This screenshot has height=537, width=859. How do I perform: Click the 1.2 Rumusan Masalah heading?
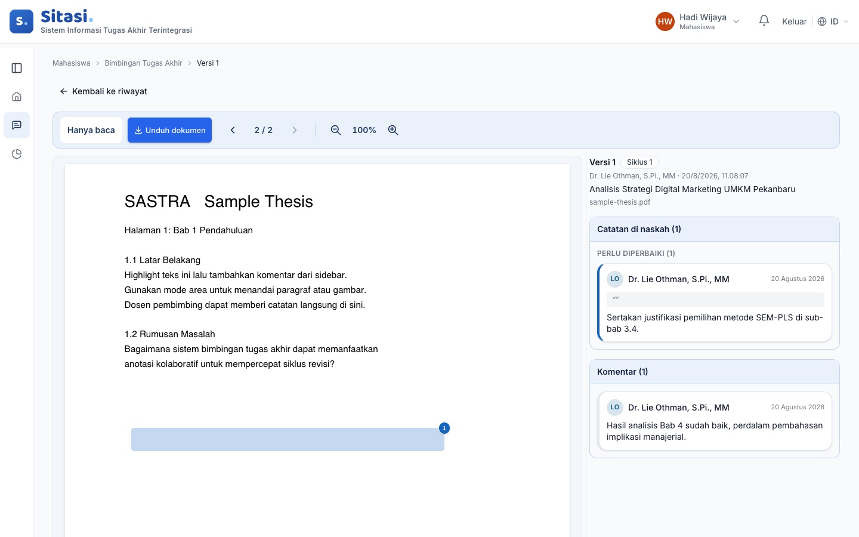pyautogui.click(x=170, y=334)
